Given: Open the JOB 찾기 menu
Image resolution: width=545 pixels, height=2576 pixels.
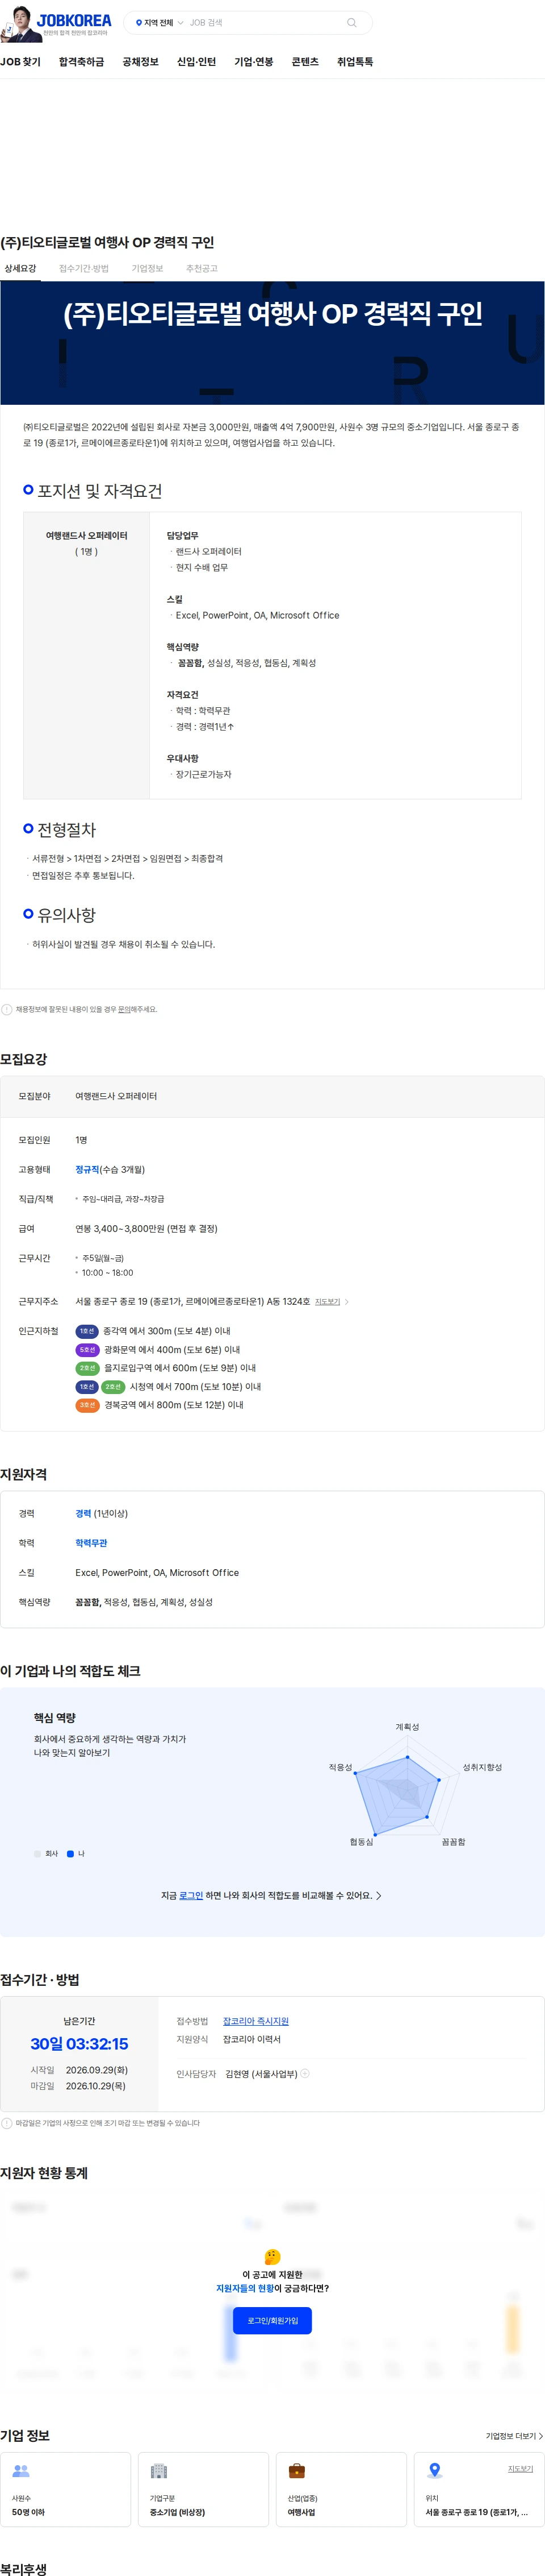Looking at the screenshot, I should click(x=21, y=62).
